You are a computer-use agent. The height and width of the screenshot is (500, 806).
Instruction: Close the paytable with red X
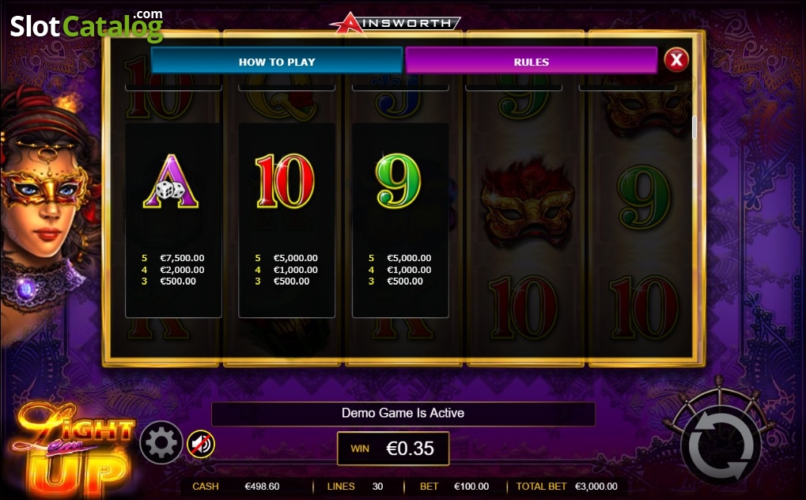(676, 60)
